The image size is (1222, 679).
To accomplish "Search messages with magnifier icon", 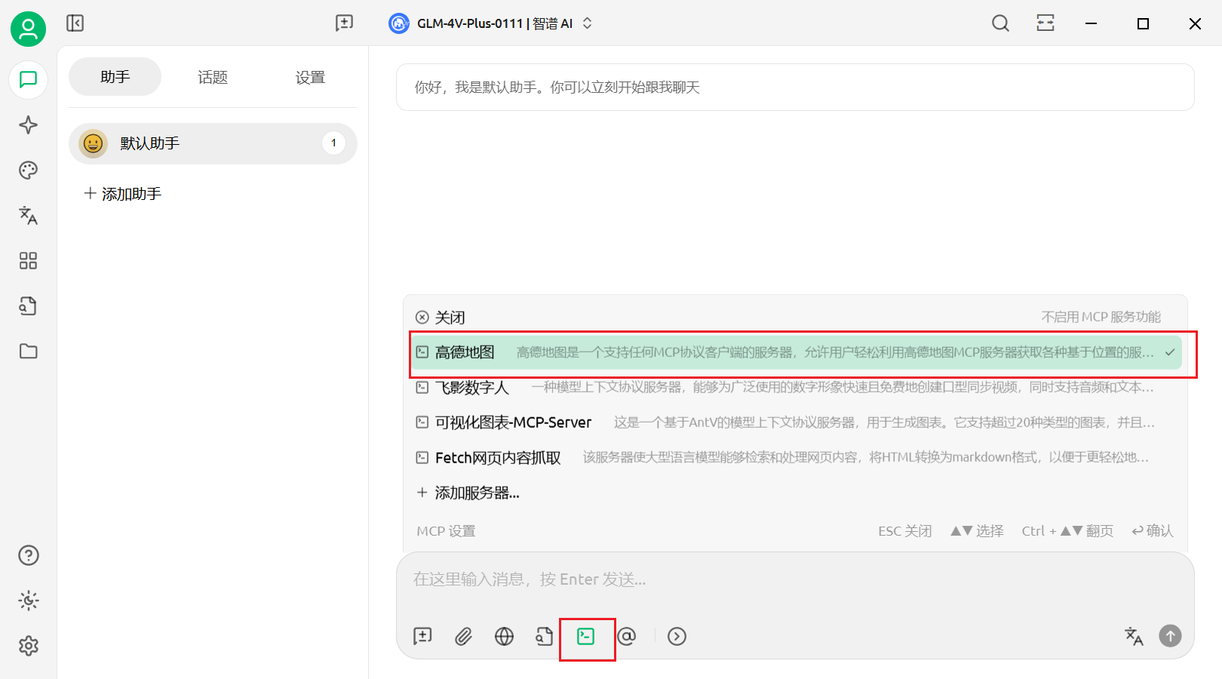I will tap(1000, 23).
